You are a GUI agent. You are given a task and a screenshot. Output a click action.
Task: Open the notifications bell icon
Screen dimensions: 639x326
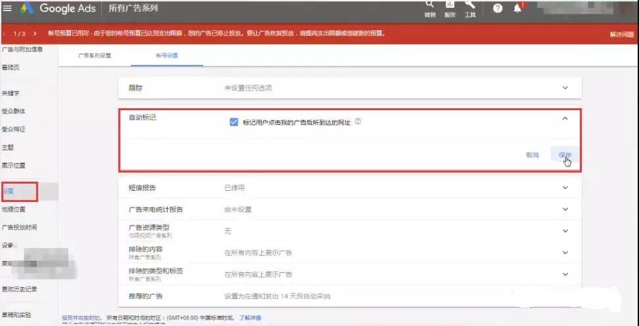(x=517, y=8)
